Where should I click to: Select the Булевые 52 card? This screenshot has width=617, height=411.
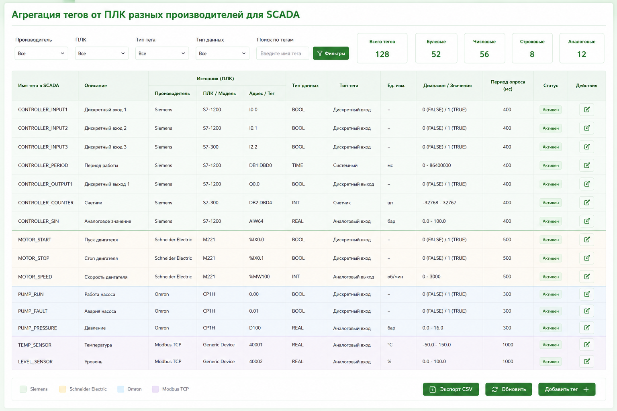coord(436,48)
